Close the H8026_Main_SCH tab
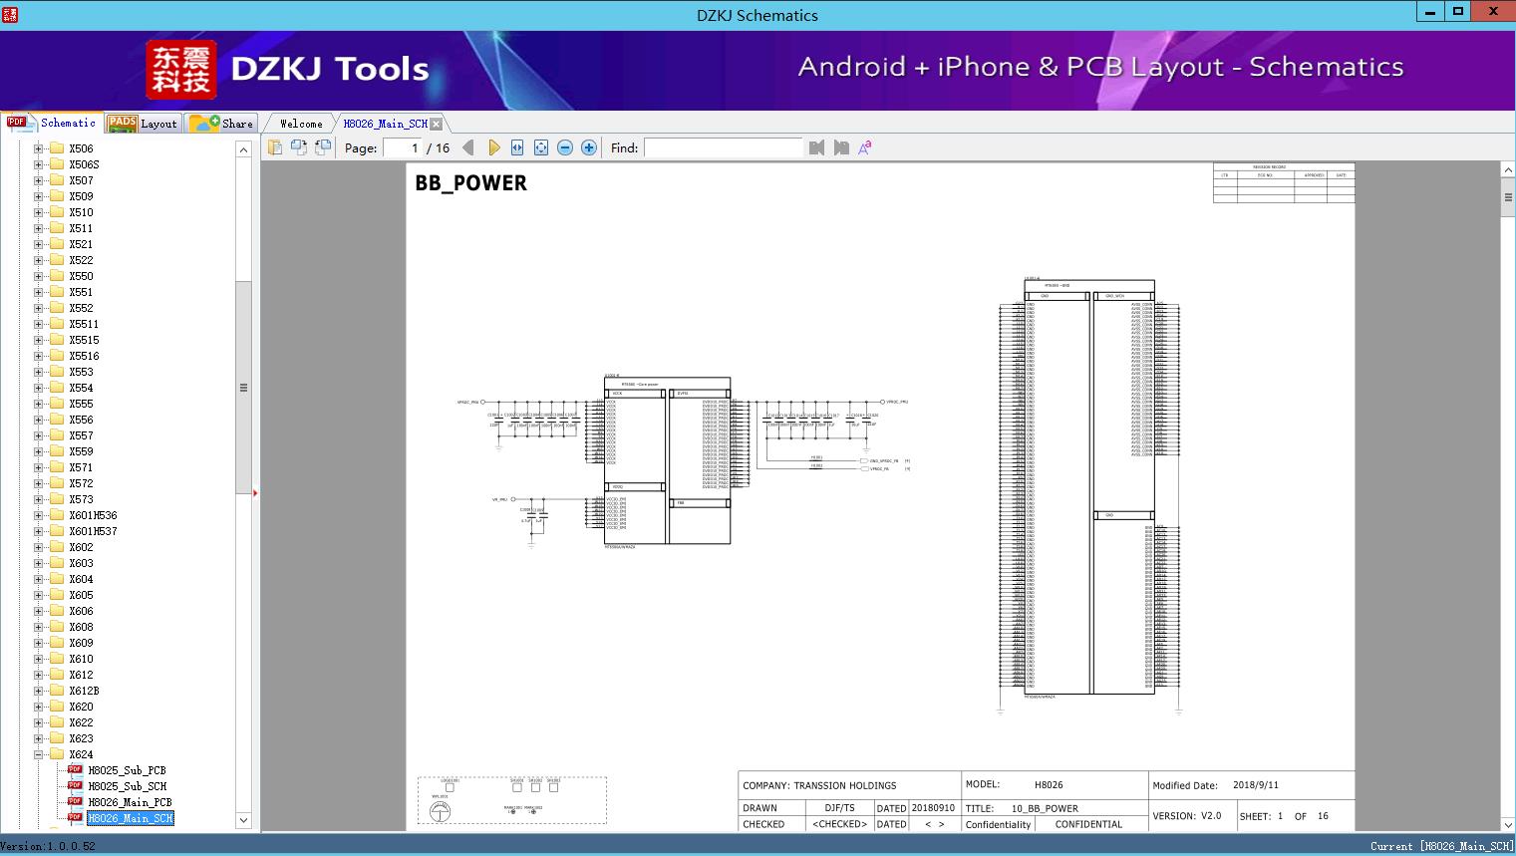The width and height of the screenshot is (1516, 856). point(436,124)
